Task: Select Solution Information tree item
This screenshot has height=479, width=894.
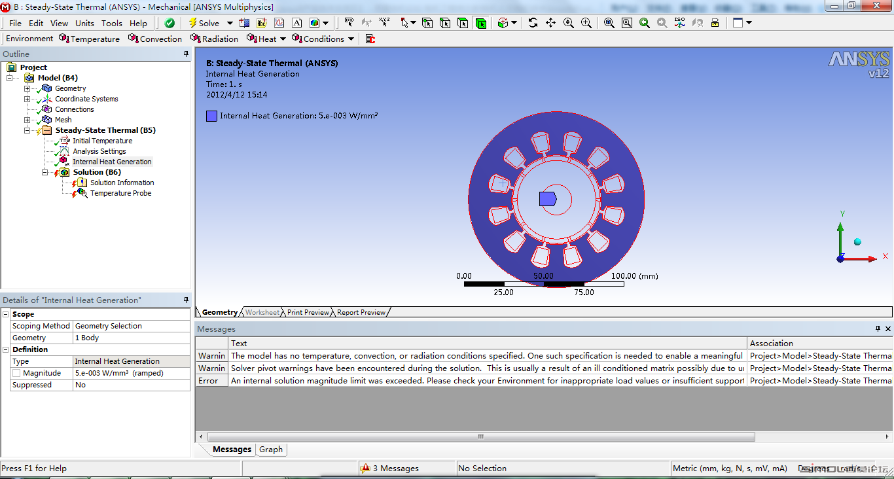Action: tap(122, 183)
